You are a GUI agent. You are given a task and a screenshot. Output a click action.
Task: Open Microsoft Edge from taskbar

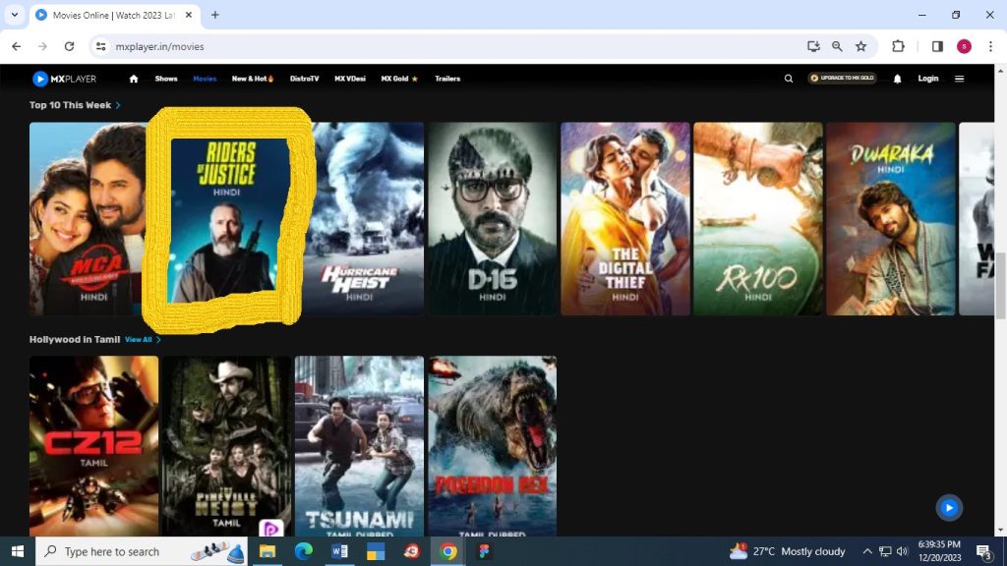click(x=303, y=551)
